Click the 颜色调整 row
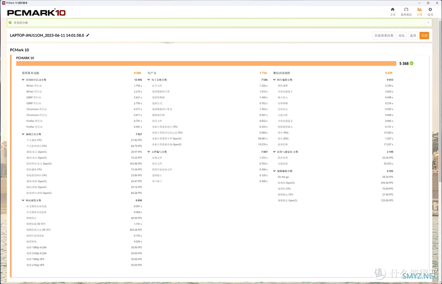 click(336, 86)
